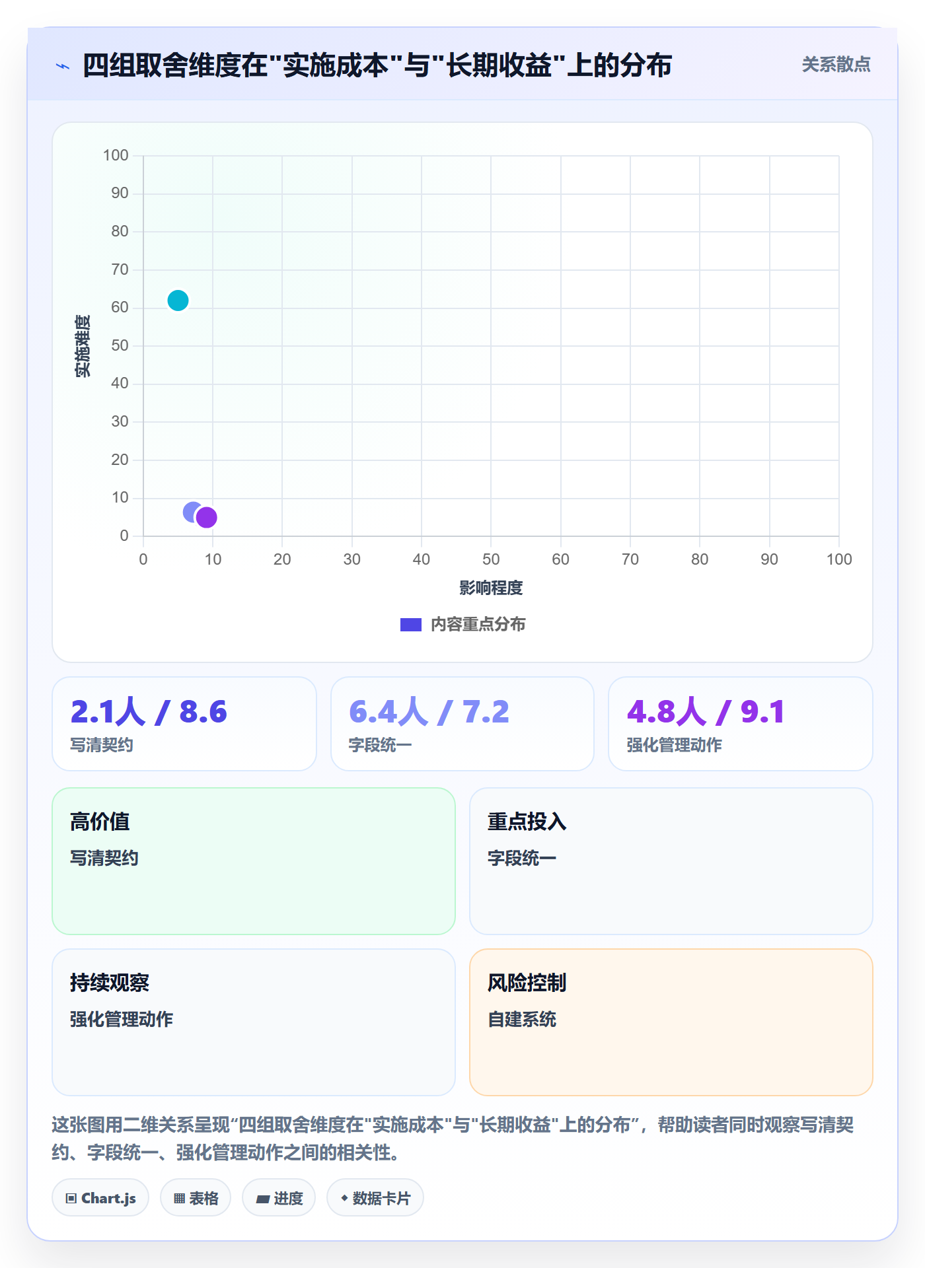Viewport: 925px width, 1268px height.
Task: Click the 字段统一 text in 重点投入 card
Action: pos(522,858)
